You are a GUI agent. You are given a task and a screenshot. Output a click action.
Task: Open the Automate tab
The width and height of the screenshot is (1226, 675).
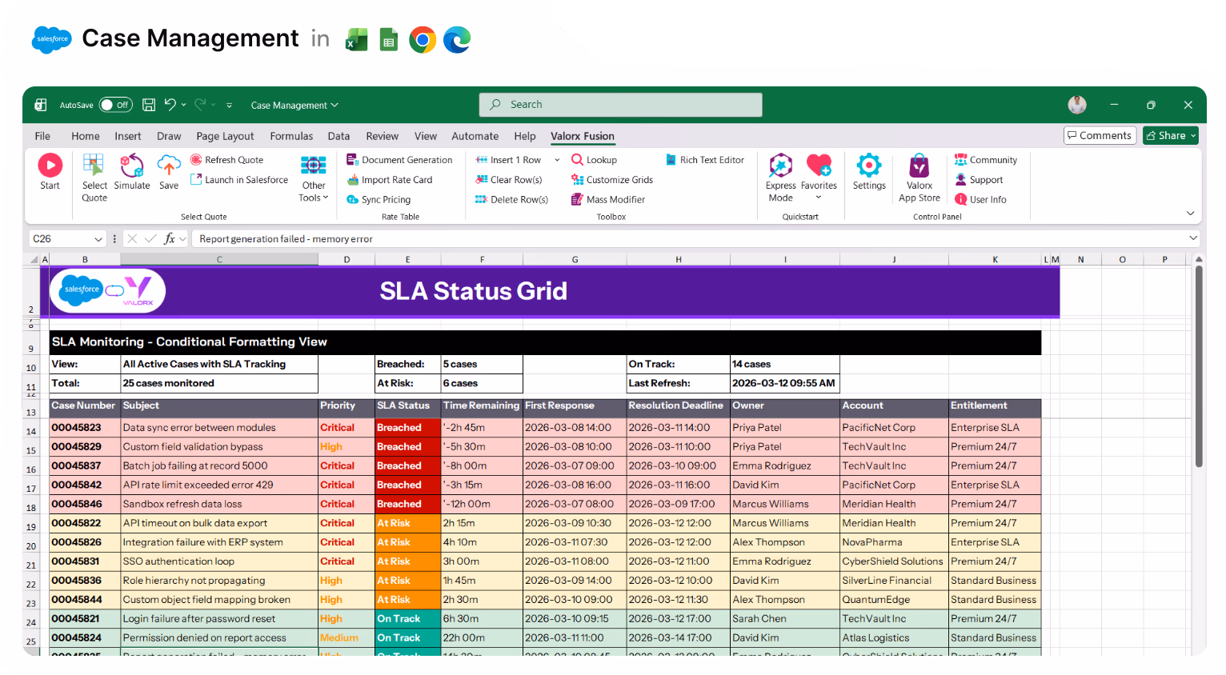[x=475, y=136]
